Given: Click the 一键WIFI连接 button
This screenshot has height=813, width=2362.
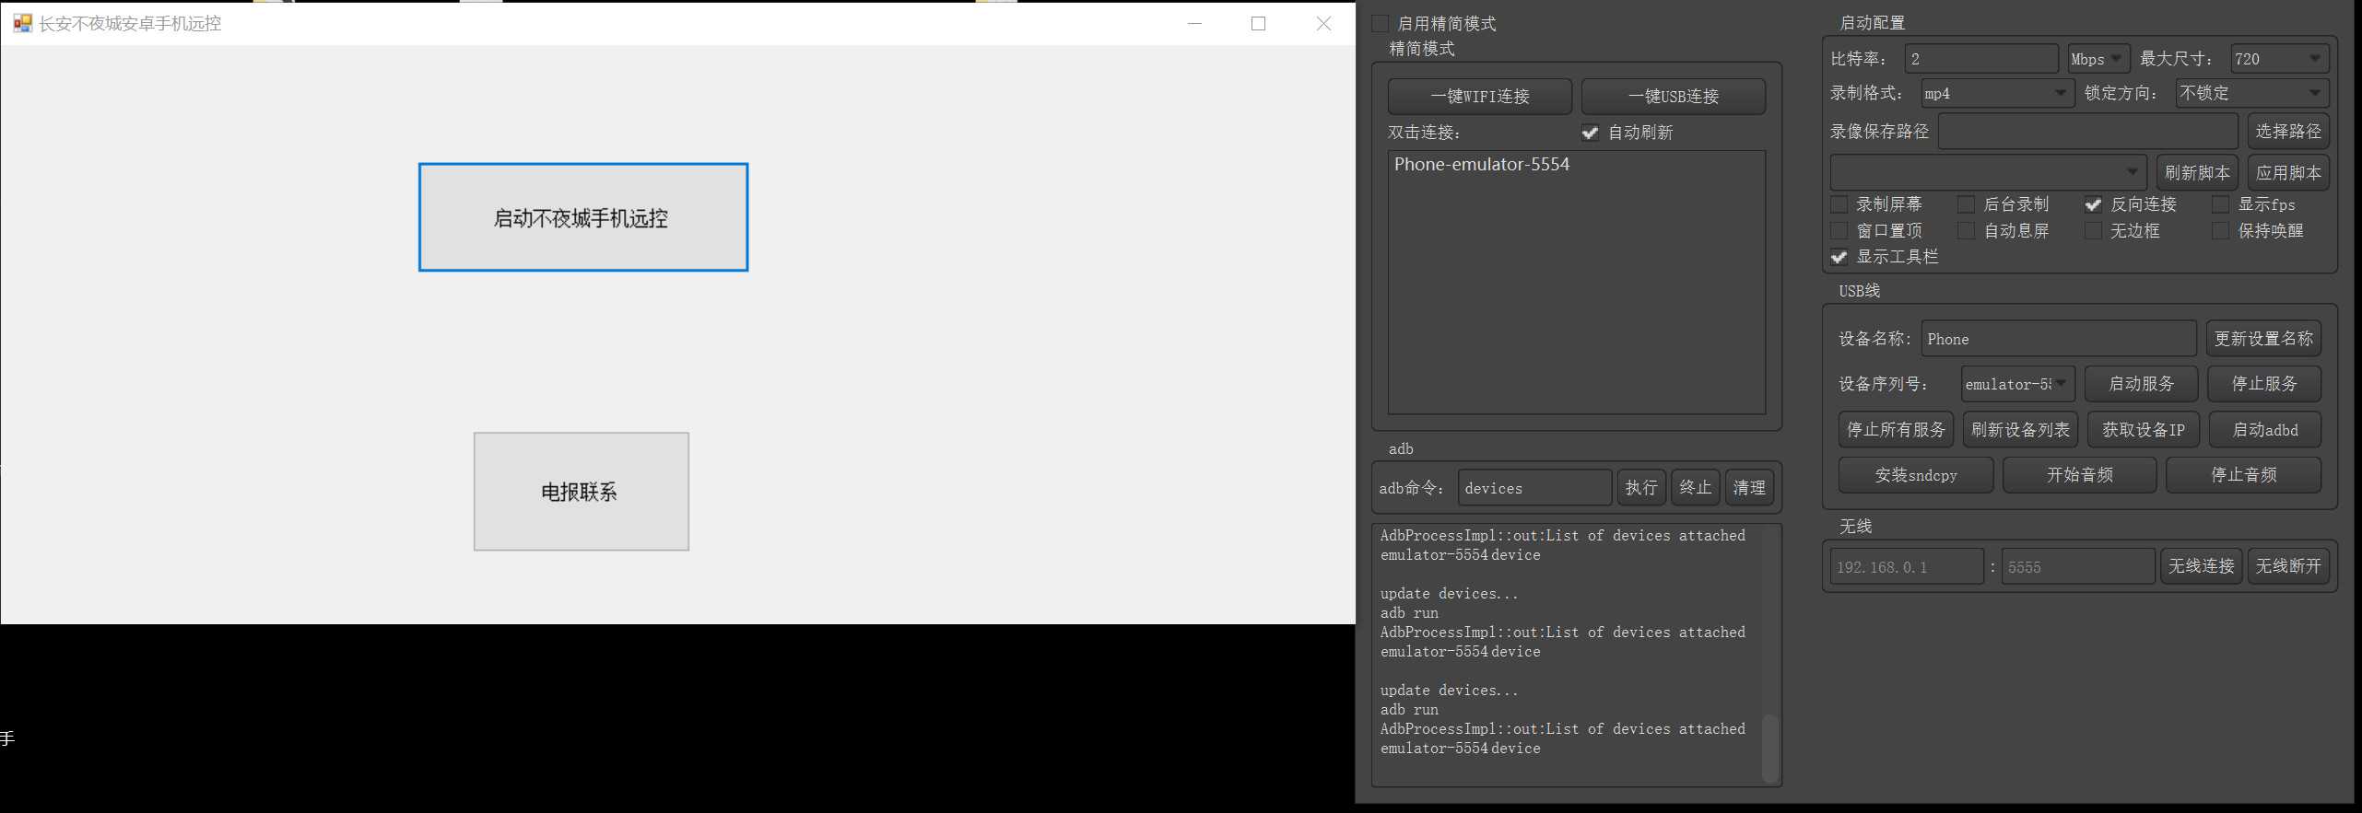Looking at the screenshot, I should tap(1479, 96).
